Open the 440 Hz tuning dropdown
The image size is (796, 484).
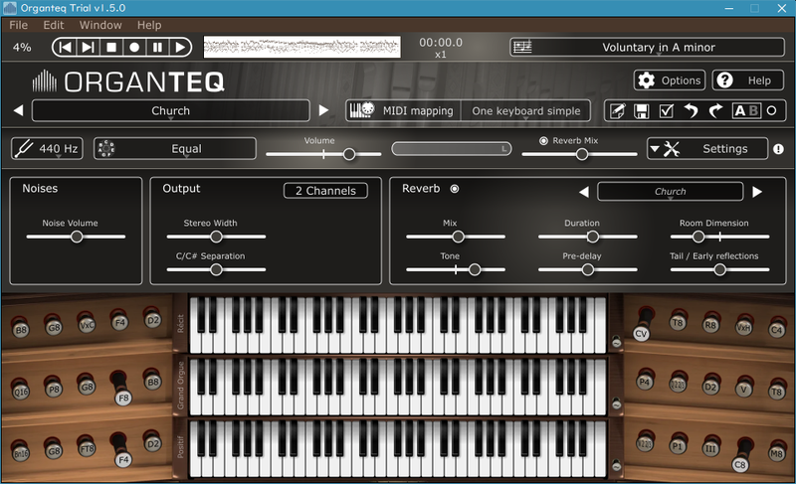pyautogui.click(x=47, y=148)
